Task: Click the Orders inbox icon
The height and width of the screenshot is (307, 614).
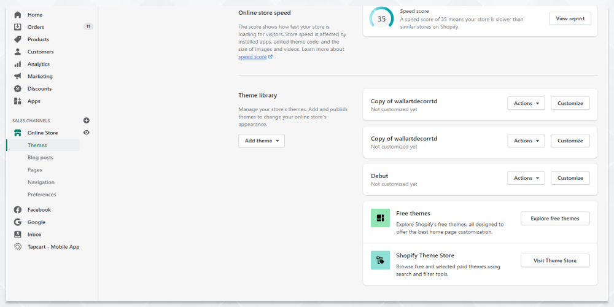Action: [x=18, y=27]
